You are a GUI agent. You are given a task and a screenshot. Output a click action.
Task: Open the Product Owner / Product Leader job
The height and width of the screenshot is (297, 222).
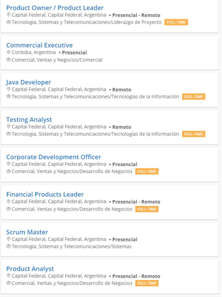[55, 8]
